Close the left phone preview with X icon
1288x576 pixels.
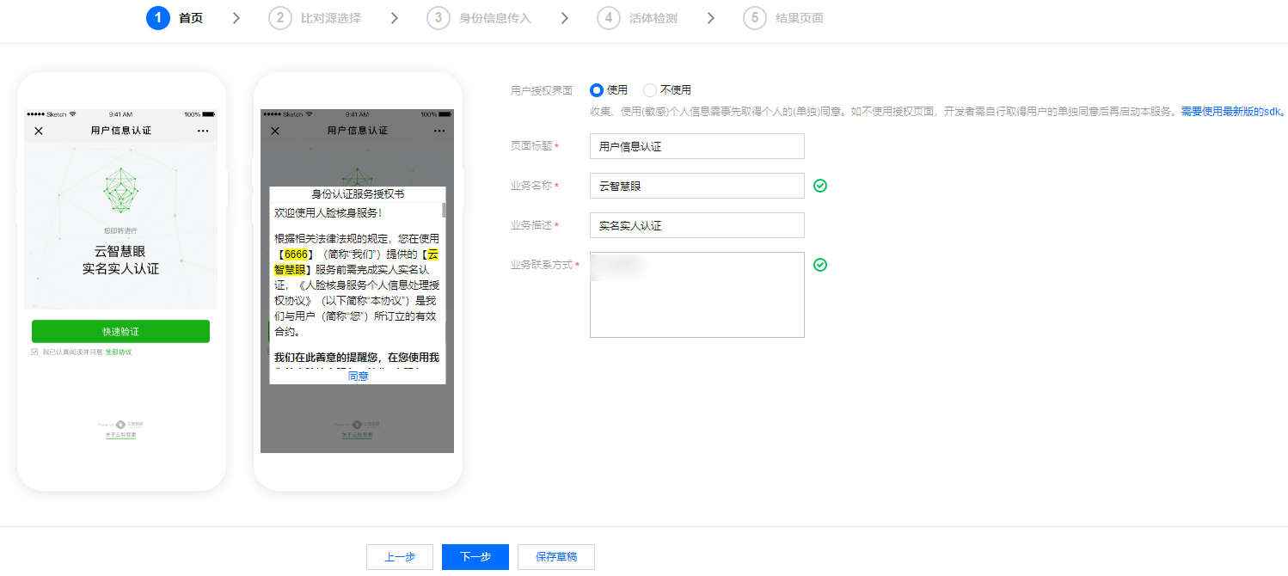(x=38, y=131)
